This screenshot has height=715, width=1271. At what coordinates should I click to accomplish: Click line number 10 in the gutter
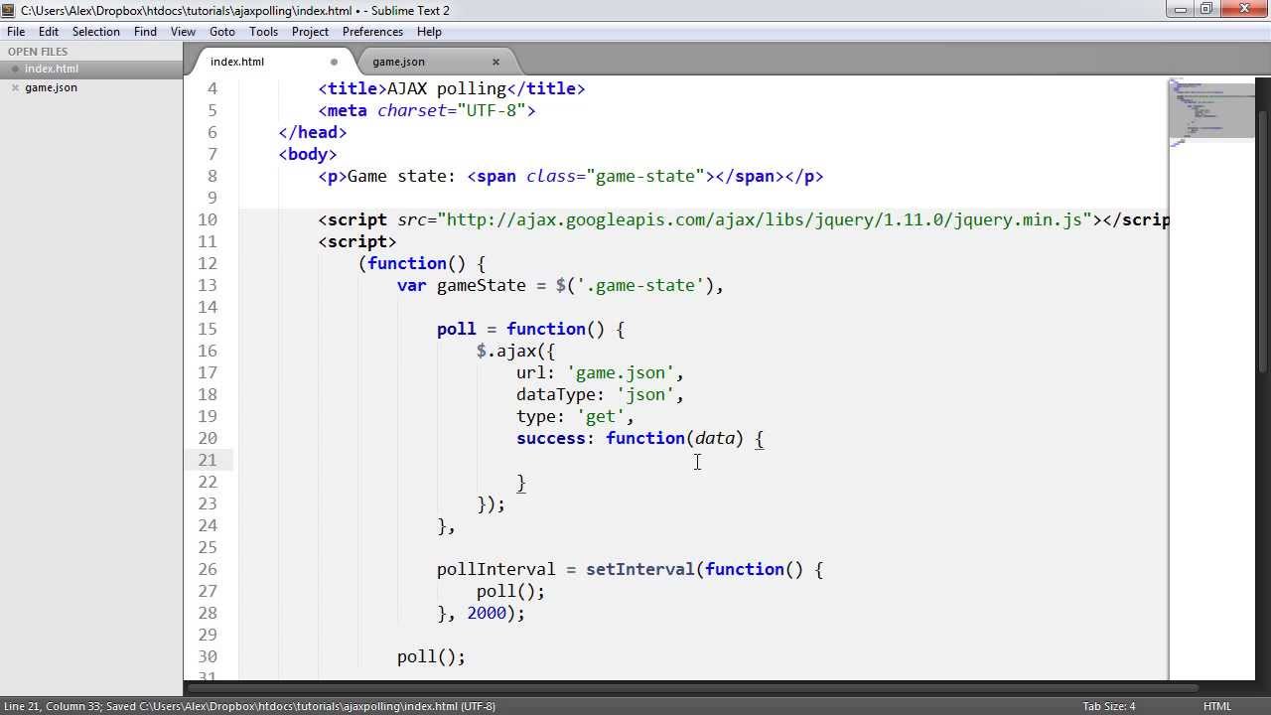(x=208, y=219)
